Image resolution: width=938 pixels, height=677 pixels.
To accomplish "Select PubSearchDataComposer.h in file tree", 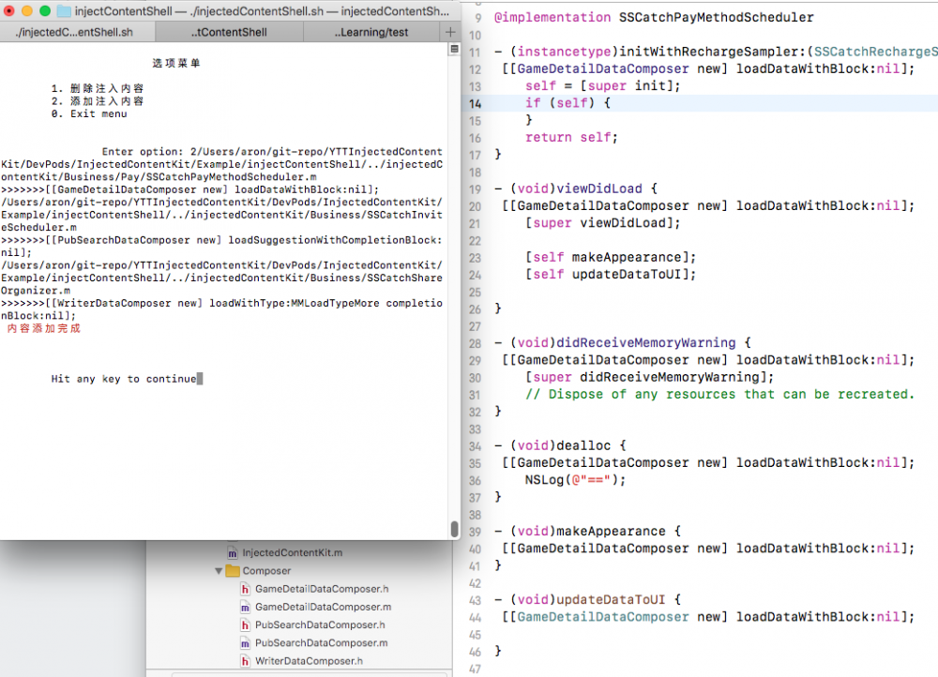I will pos(320,625).
